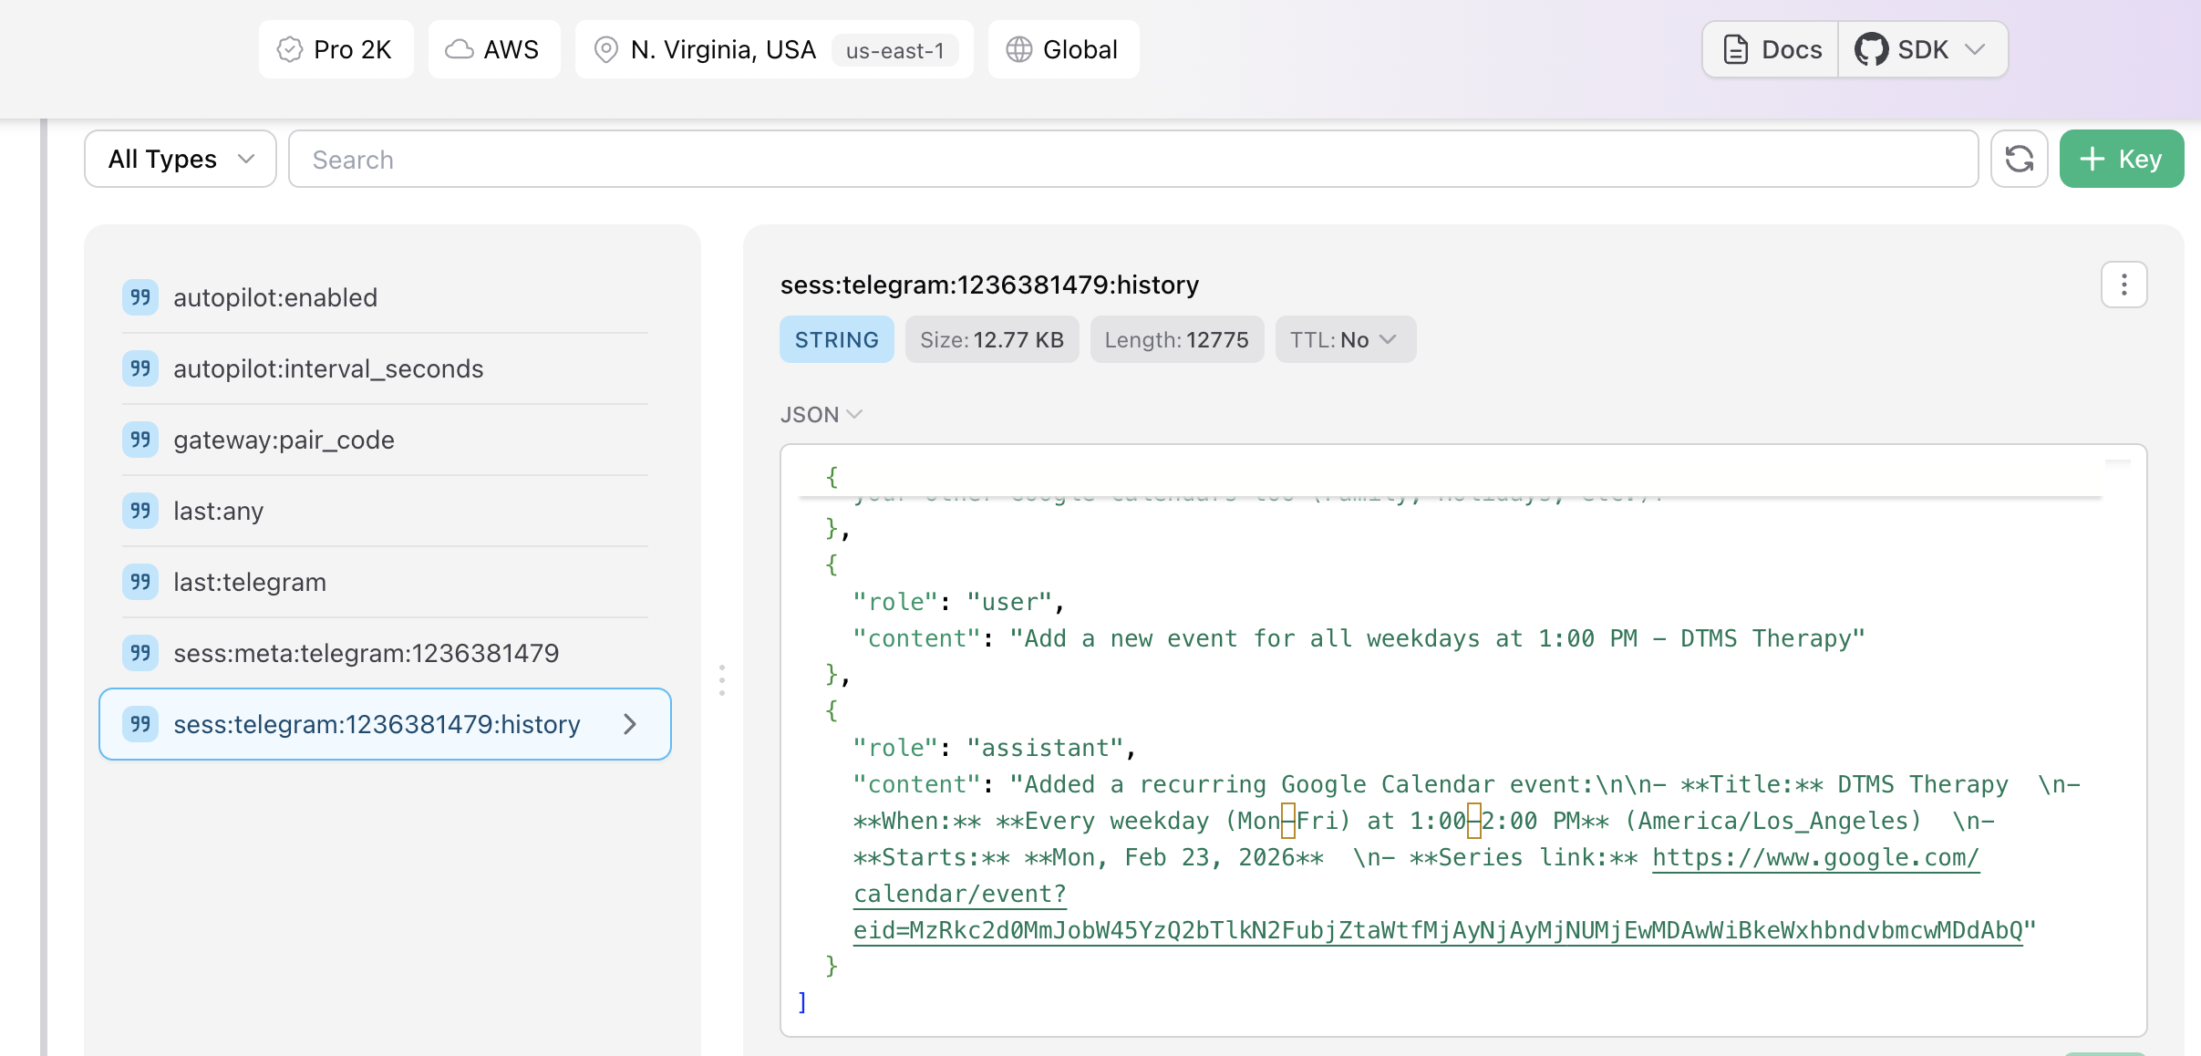Open the TTL: No dropdown

1346,339
